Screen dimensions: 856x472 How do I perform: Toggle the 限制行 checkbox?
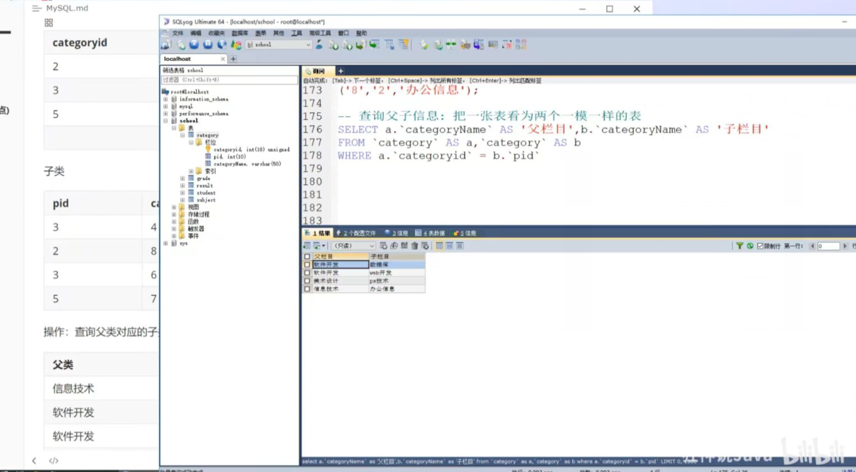[760, 246]
